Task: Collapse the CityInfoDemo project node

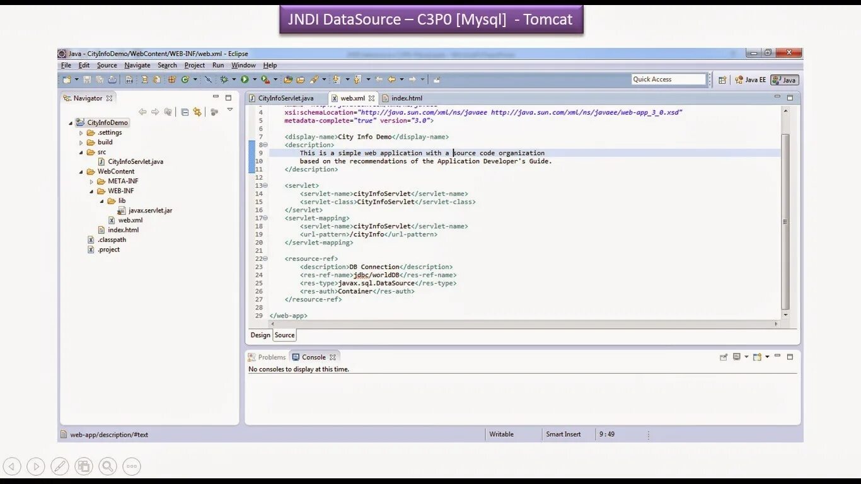Action: coord(71,123)
